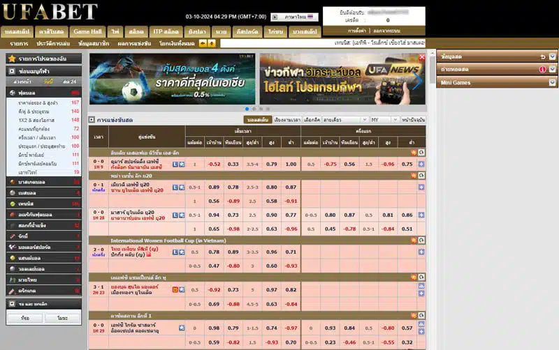Image resolution: width=559 pixels, height=350 pixels.
Task: Click the hide-sports-menu square icon in sidebar
Action: (x=12, y=71)
